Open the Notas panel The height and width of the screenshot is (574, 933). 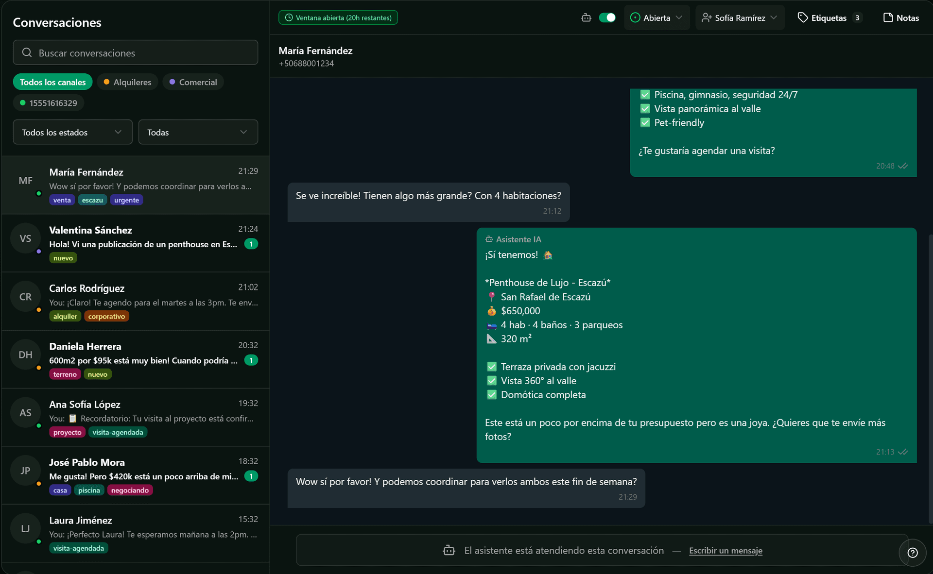coord(900,17)
